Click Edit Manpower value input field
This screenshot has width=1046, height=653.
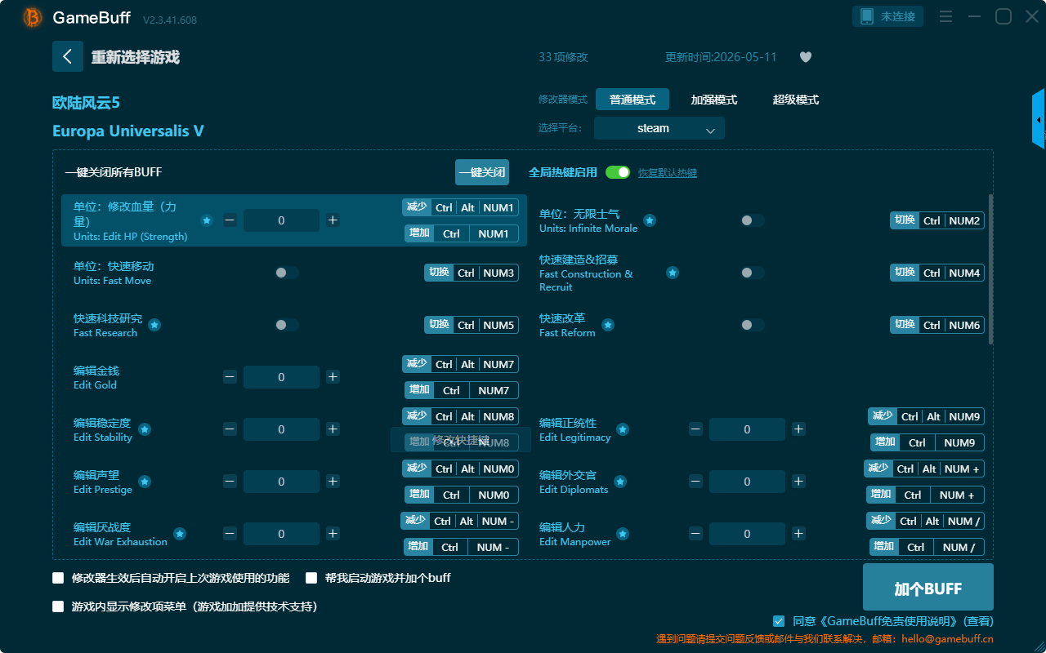pyautogui.click(x=747, y=534)
